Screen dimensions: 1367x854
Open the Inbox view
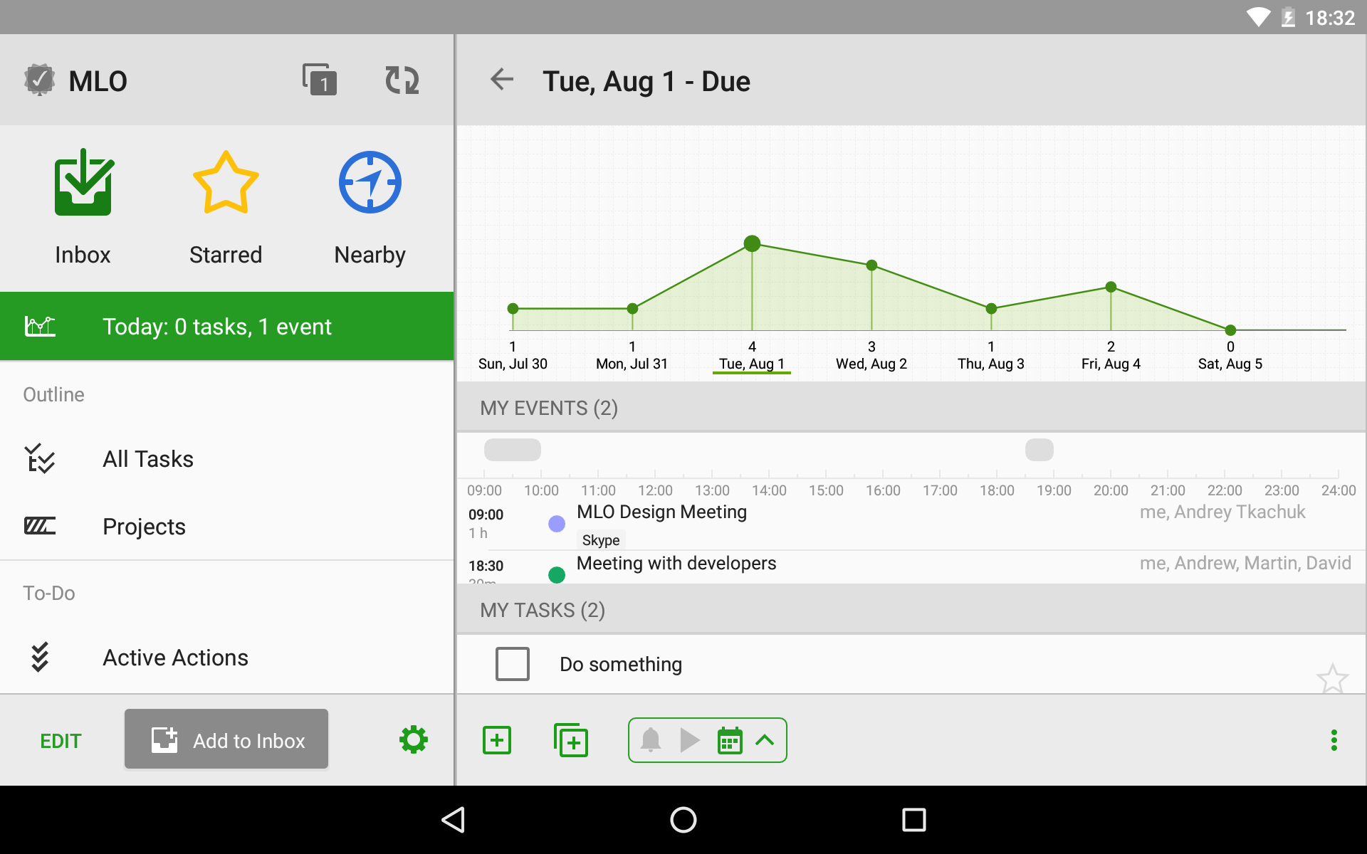(x=83, y=206)
